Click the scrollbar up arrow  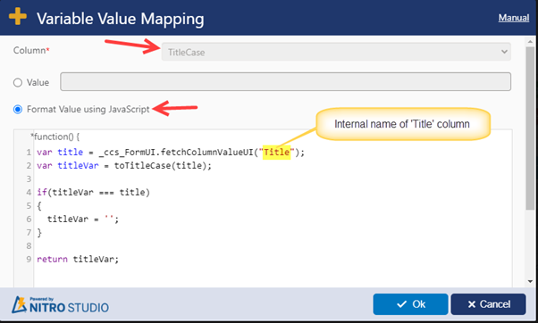click(530, 41)
